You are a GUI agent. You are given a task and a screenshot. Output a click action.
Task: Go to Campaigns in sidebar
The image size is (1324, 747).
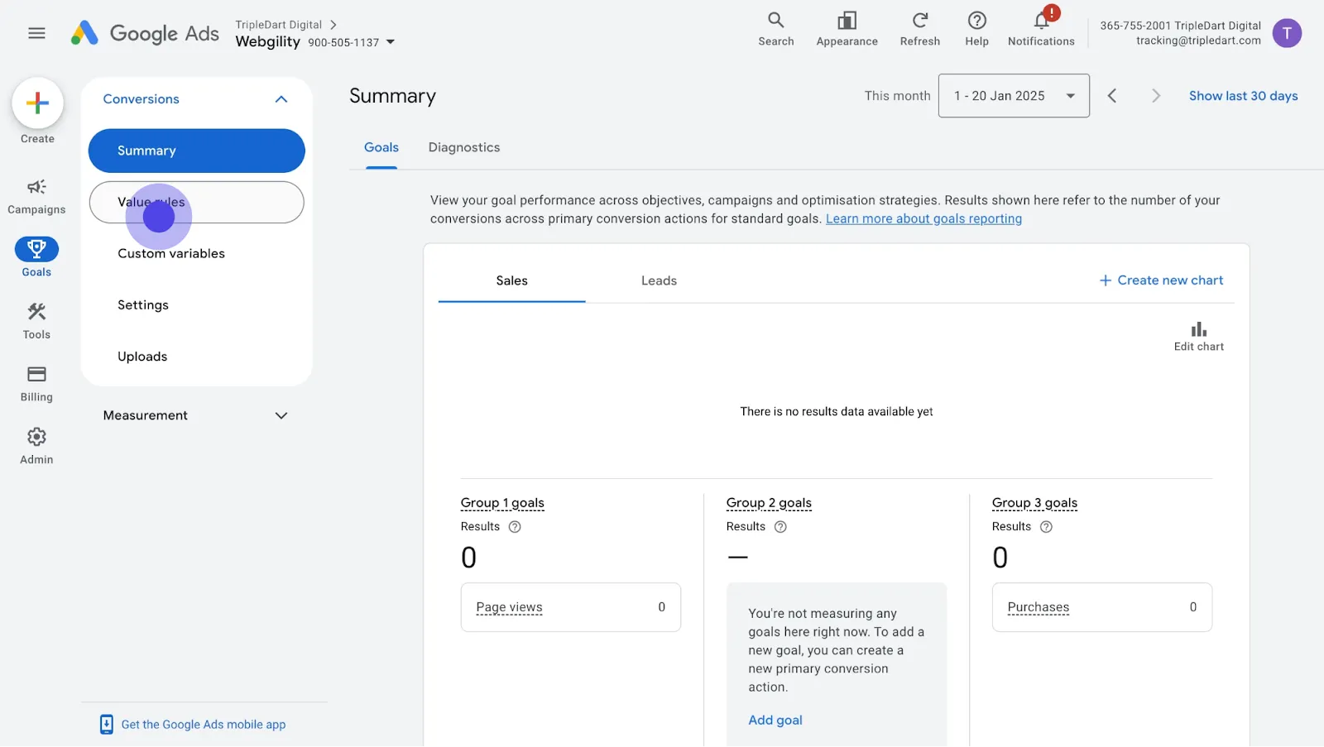(36, 197)
